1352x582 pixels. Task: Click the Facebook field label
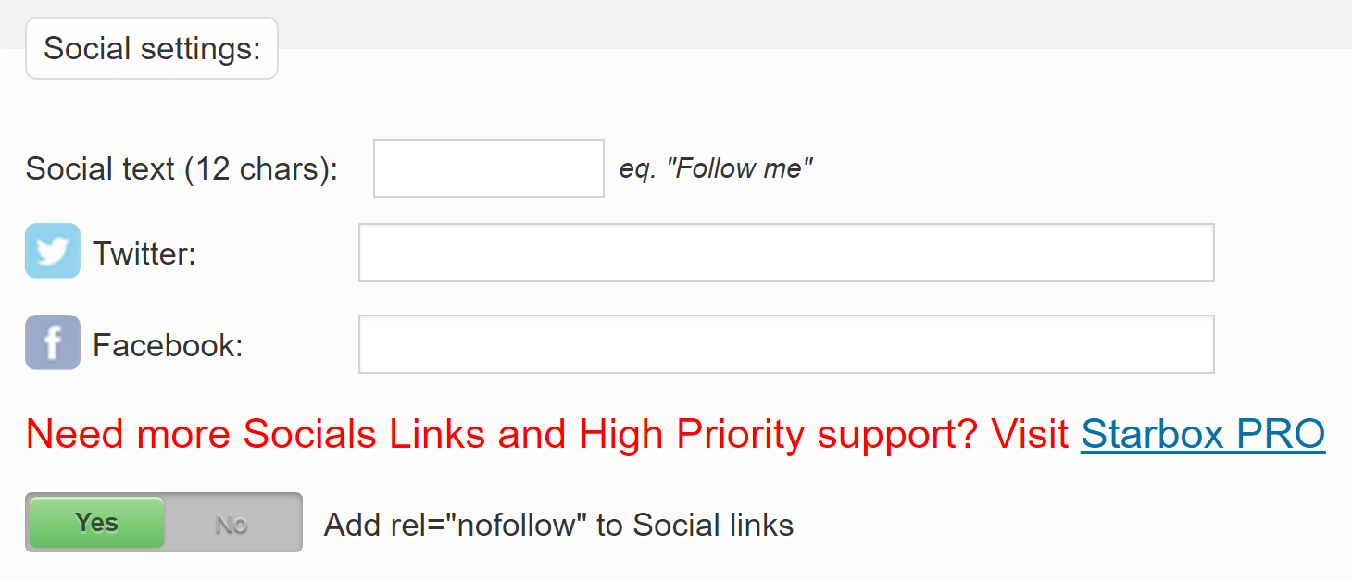[168, 345]
